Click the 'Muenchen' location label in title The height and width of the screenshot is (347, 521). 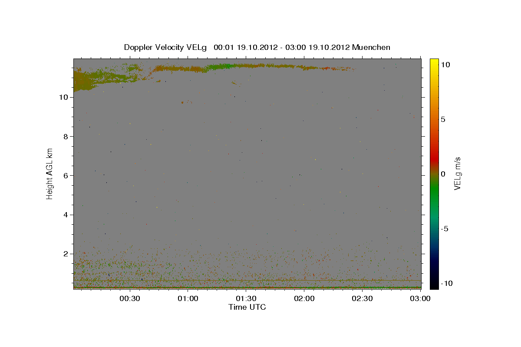click(x=371, y=47)
